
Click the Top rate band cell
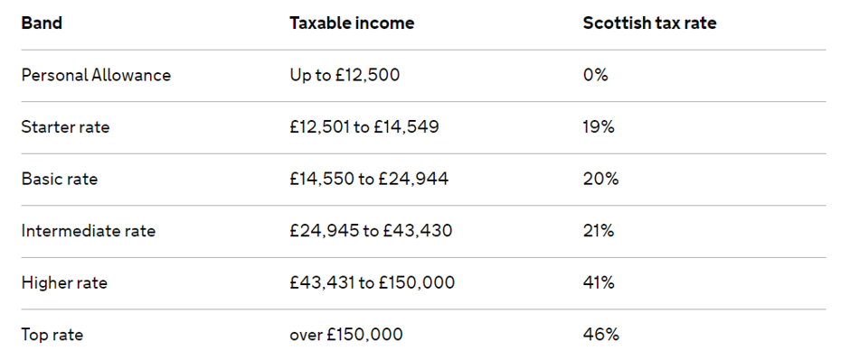[x=52, y=335]
